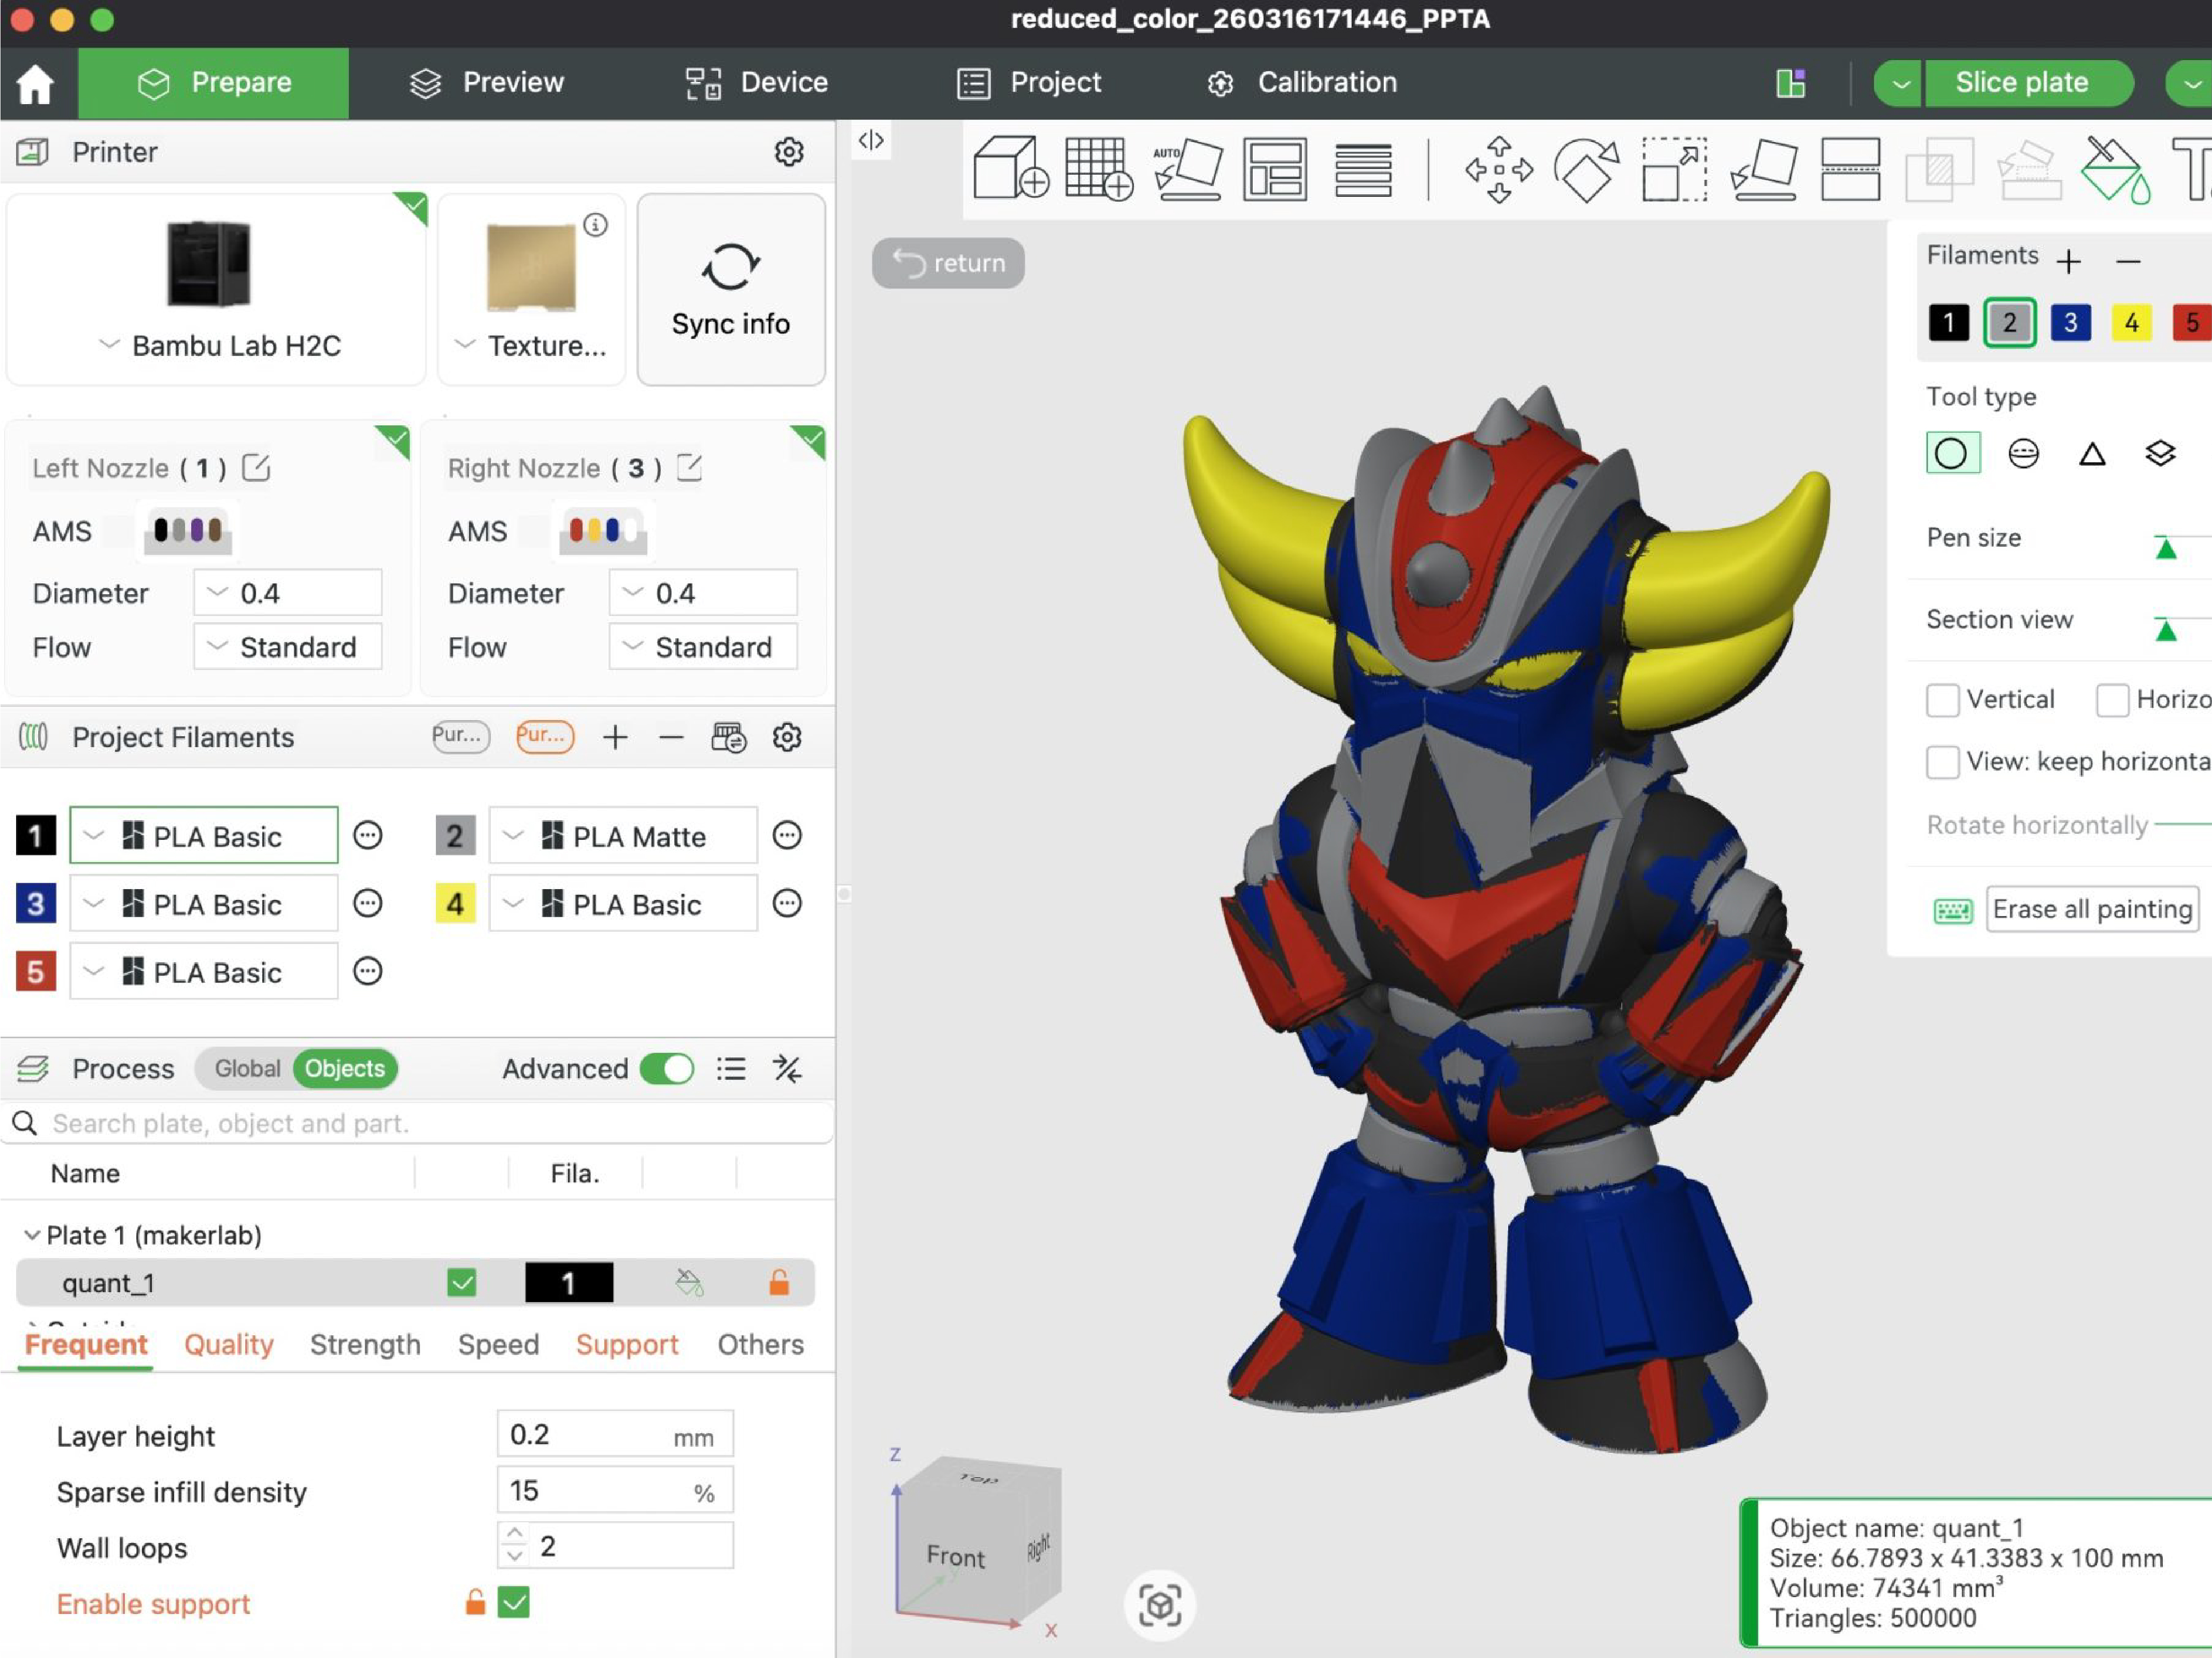Click the Arrange all objects icon
The width and height of the screenshot is (2212, 1658).
click(x=1274, y=169)
